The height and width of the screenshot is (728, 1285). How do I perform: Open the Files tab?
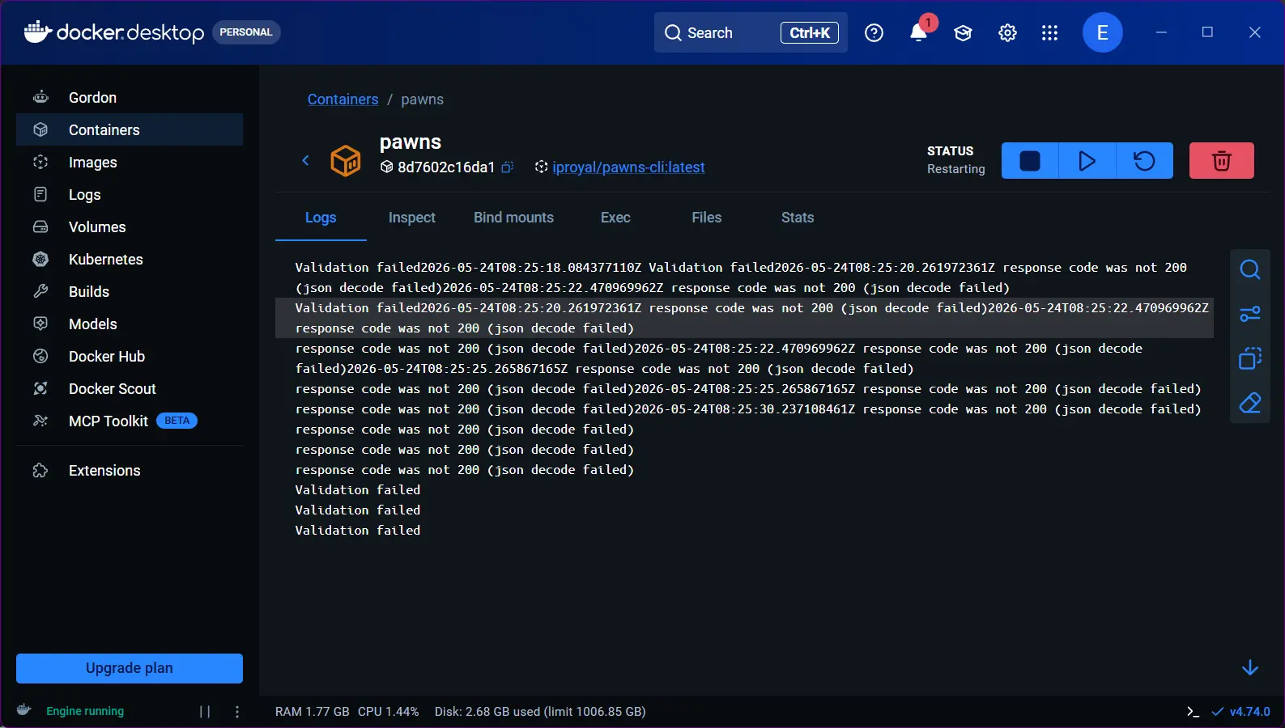[706, 218]
